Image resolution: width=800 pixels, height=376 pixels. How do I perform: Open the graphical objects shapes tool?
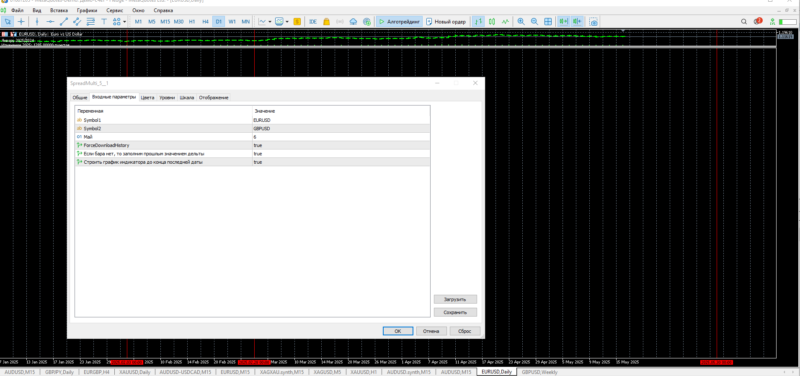(117, 22)
